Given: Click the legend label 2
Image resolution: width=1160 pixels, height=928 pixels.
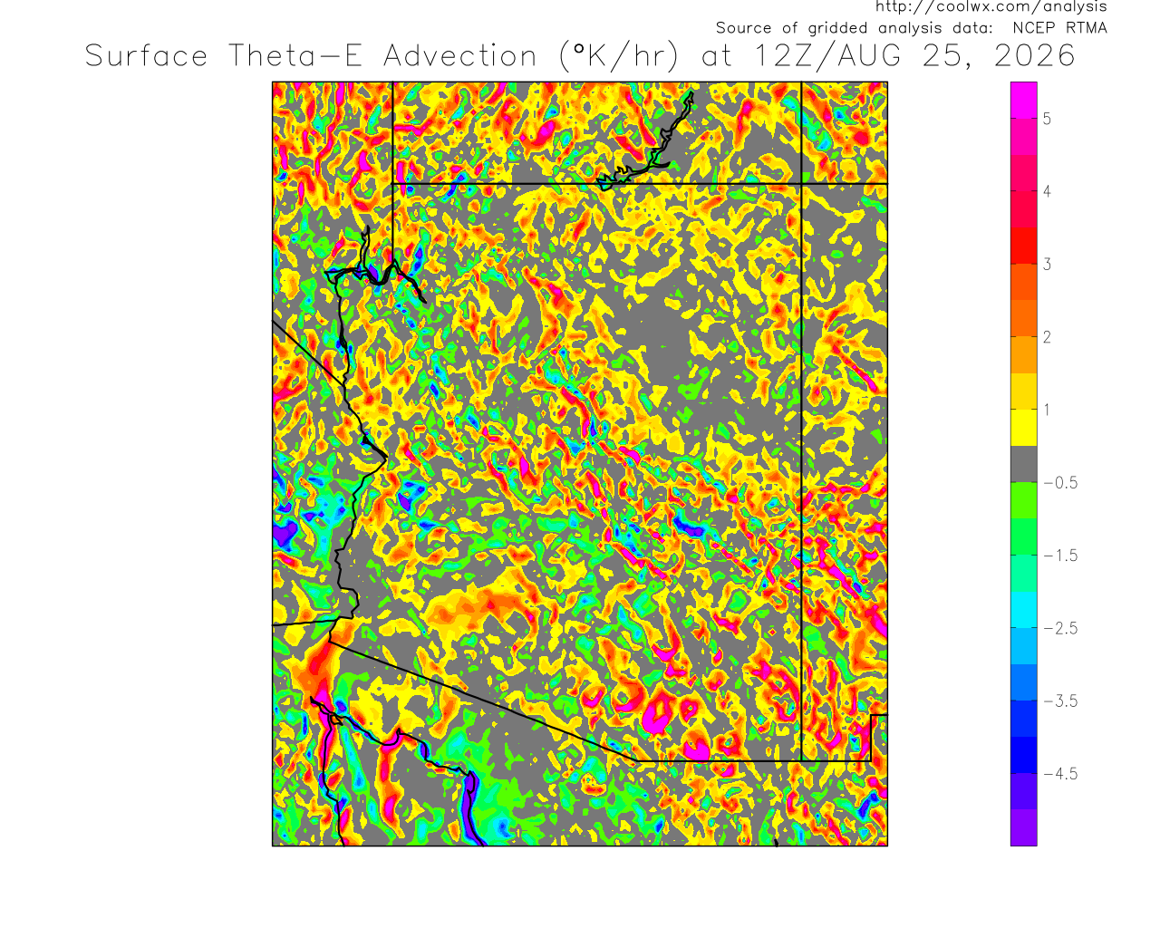Looking at the screenshot, I should 1047,337.
